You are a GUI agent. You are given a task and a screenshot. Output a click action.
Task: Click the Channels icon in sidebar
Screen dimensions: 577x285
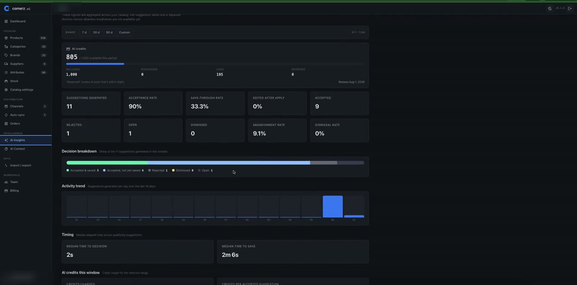(x=6, y=106)
